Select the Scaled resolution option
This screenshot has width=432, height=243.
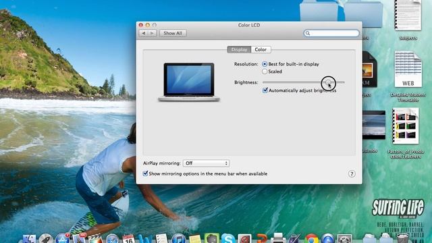265,72
